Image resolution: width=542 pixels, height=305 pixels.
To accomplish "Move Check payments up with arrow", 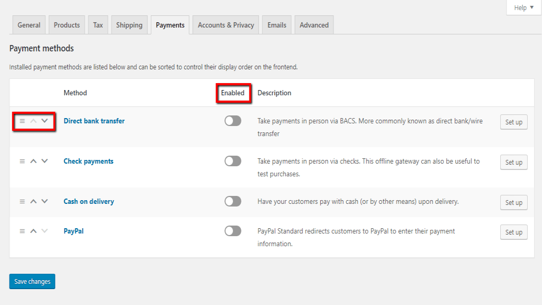I will click(x=33, y=161).
